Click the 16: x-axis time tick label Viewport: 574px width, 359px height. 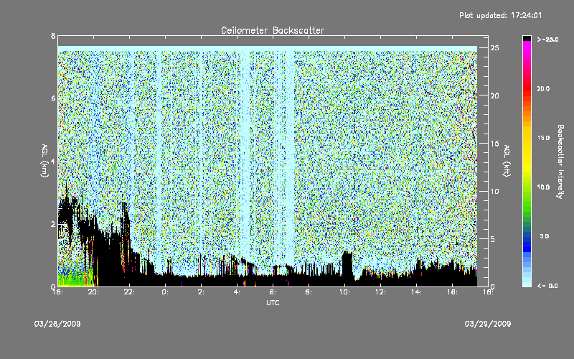tap(452, 292)
